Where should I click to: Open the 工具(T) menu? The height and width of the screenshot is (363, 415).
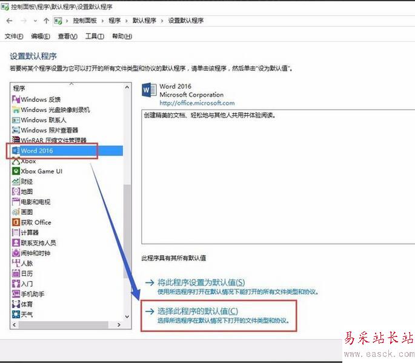(95, 36)
